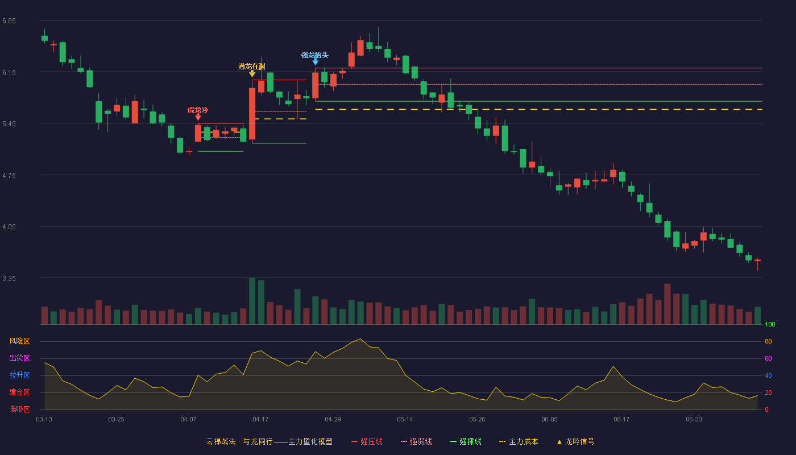Image resolution: width=796 pixels, height=455 pixels.
Task: Click the green line icon beside 强撑线
Action: [453, 441]
